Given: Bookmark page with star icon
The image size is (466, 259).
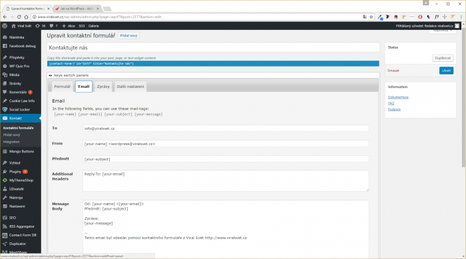Looking at the screenshot, I should pos(371,17).
